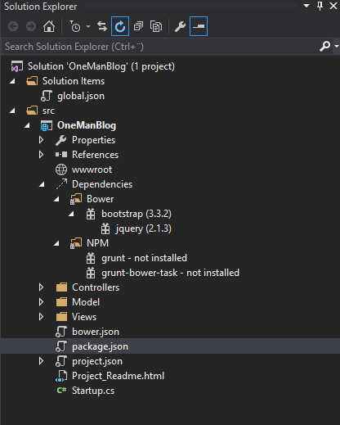Image resolution: width=340 pixels, height=425 pixels.
Task: Click the Back navigation arrow
Action: pos(13,26)
